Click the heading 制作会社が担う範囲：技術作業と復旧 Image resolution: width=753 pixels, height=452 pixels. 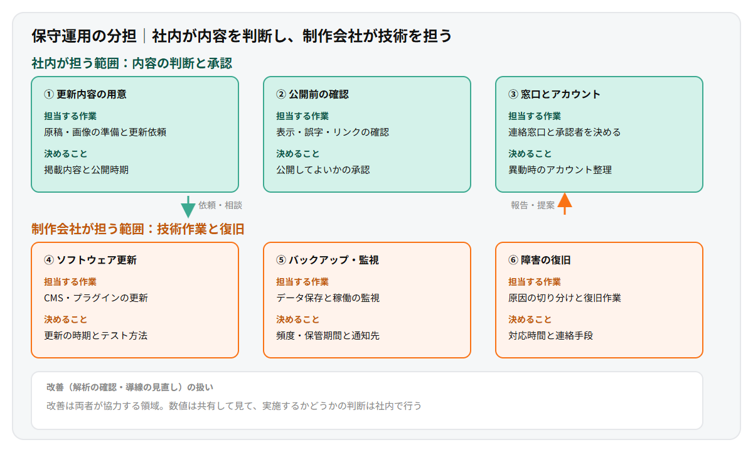pyautogui.click(x=138, y=229)
